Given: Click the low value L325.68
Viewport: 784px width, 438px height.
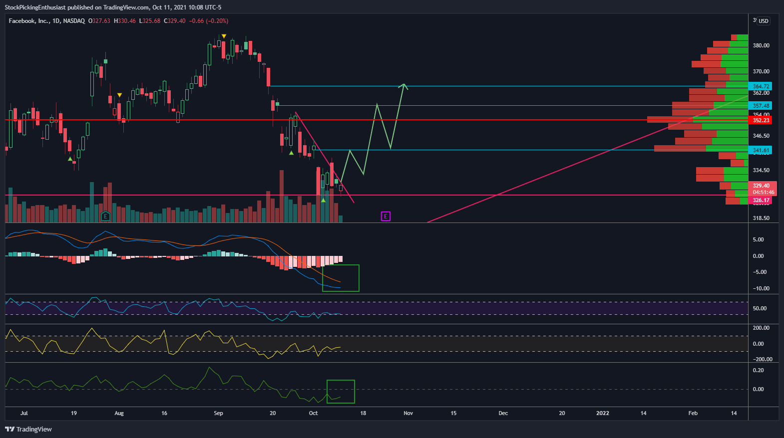Looking at the screenshot, I should pos(150,21).
